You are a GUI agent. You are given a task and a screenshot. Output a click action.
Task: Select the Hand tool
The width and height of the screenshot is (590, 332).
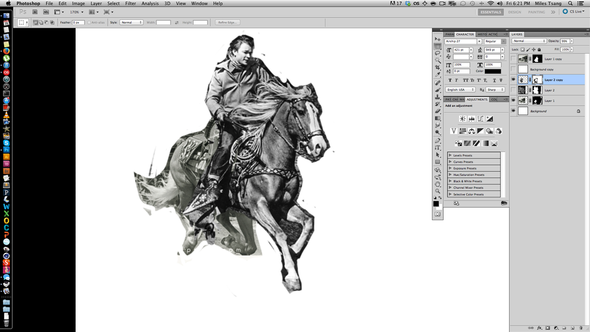point(438,184)
